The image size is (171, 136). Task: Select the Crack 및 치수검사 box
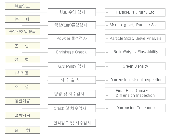click(x=72, y=108)
